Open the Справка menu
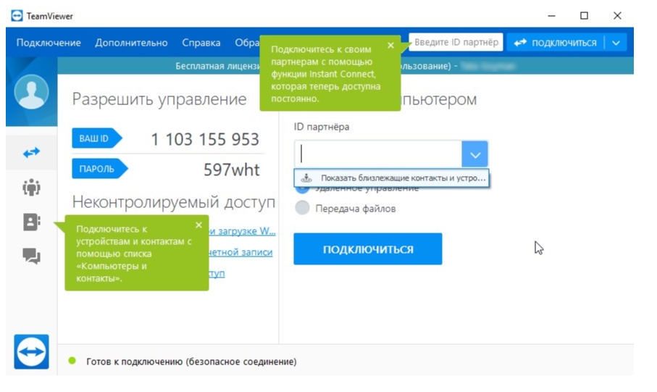Image resolution: width=657 pixels, height=392 pixels. pyautogui.click(x=201, y=43)
